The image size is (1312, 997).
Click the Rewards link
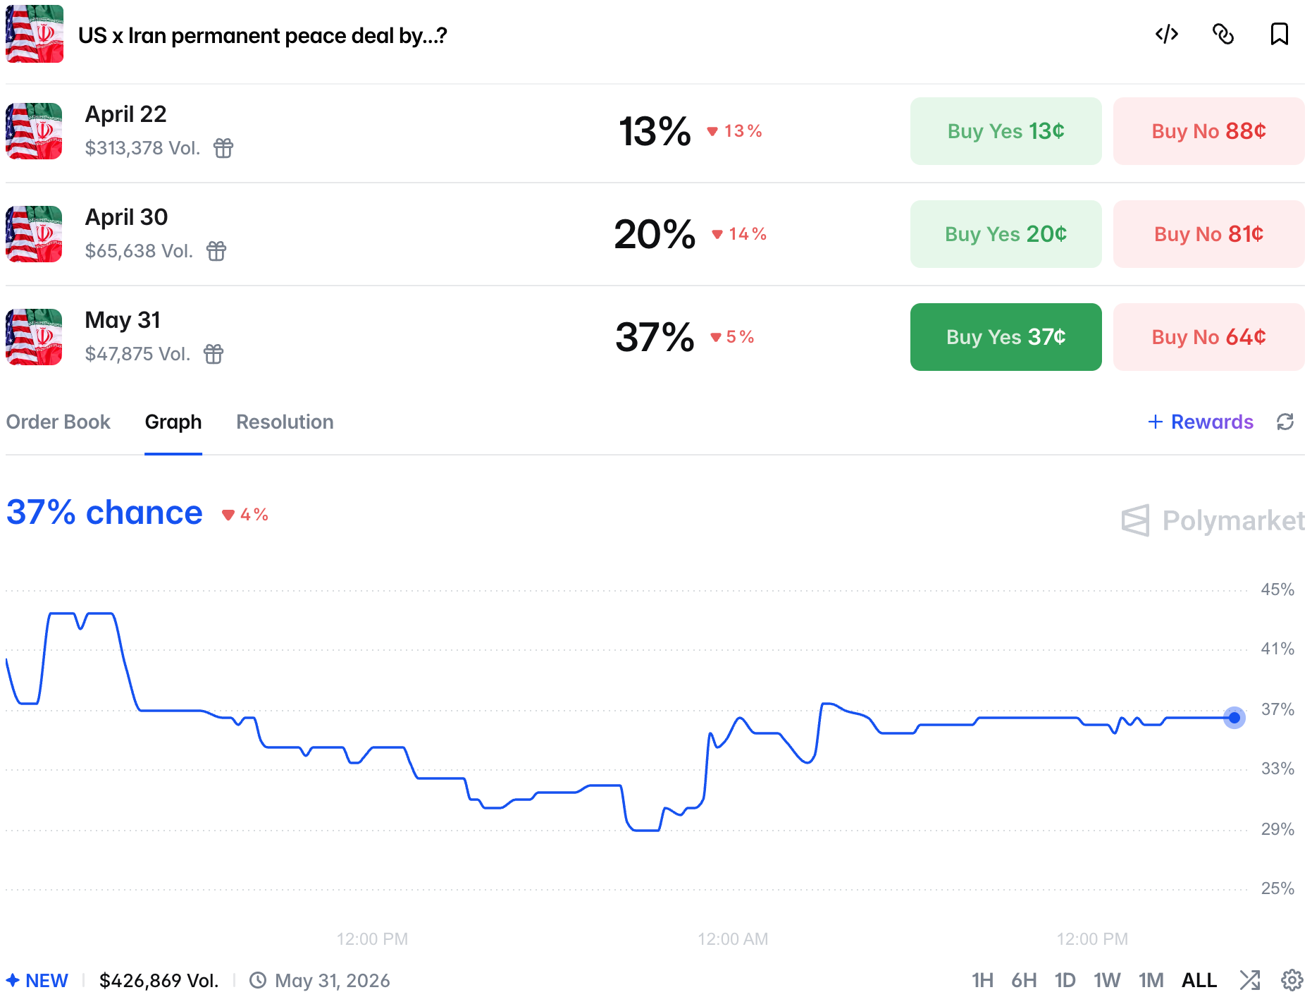1201,422
